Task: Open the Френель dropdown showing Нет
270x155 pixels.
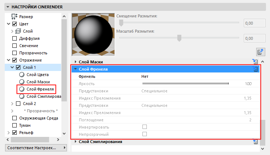Action: pyautogui.click(x=145, y=76)
